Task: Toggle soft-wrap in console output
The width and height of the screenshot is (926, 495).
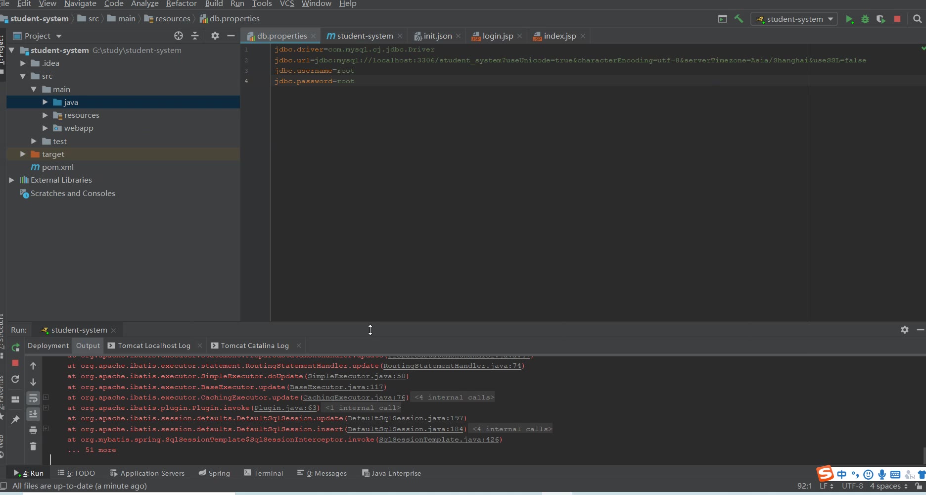Action: 33,398
